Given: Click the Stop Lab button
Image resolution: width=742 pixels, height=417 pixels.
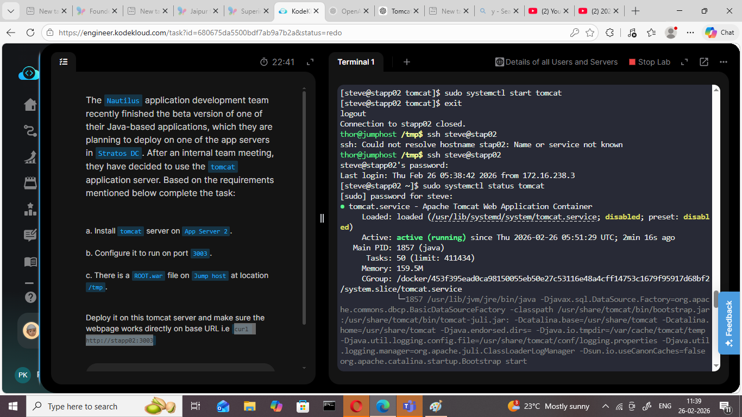Looking at the screenshot, I should click(649, 62).
